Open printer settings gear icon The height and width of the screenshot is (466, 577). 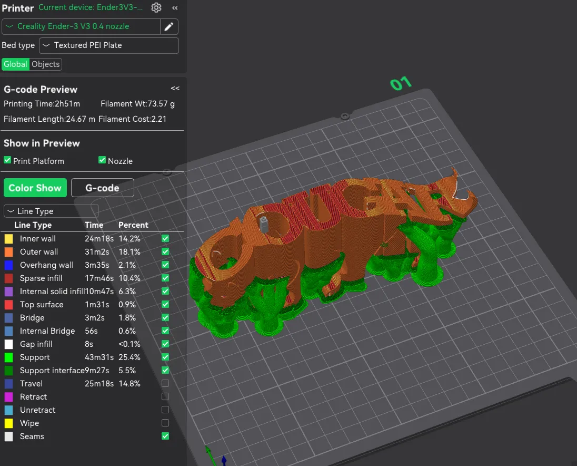pyautogui.click(x=156, y=7)
